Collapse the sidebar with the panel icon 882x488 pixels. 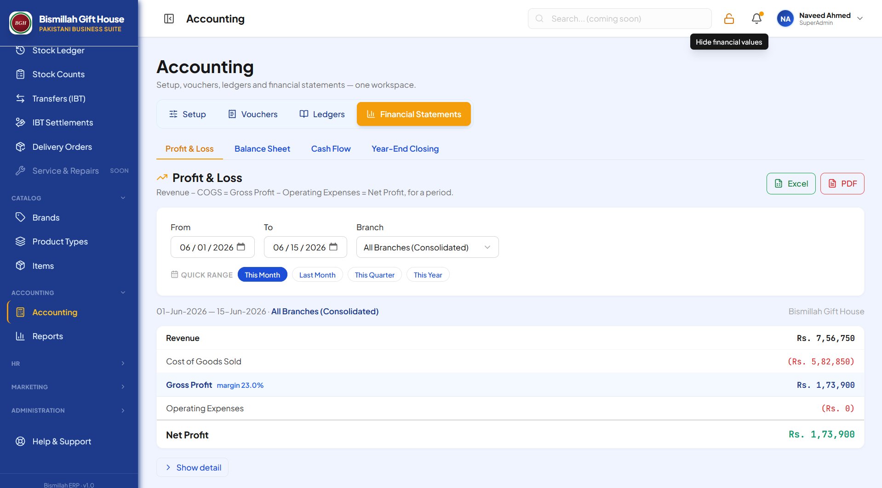[x=169, y=19]
